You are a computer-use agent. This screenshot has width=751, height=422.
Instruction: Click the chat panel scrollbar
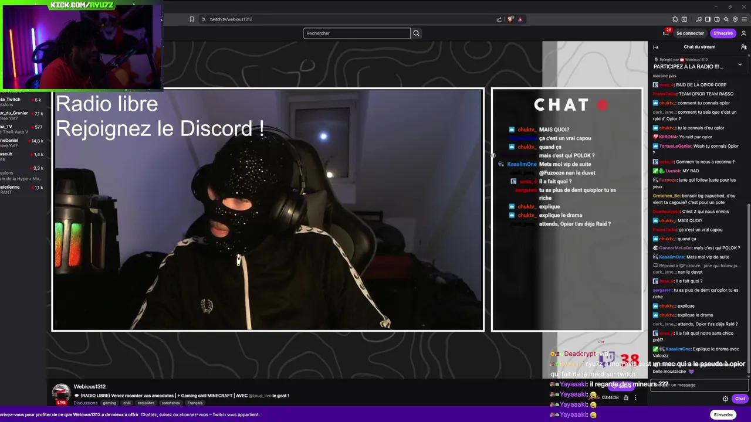pos(749,287)
